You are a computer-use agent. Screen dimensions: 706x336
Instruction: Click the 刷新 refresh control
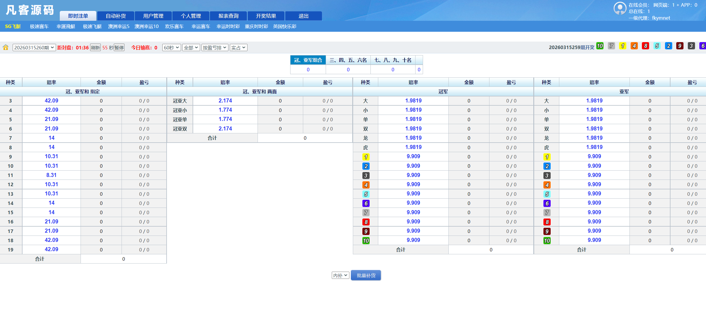coord(96,47)
